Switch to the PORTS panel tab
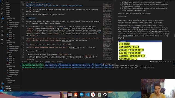Screen dimensions: 175x98 54,62
